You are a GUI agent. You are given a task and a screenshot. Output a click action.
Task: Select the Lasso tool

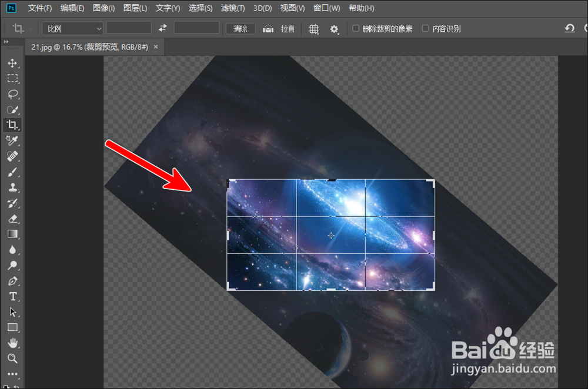[x=12, y=94]
